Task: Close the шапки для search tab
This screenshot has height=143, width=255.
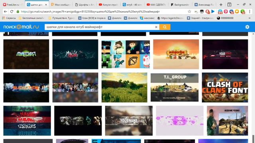Action: pyautogui.click(x=46, y=5)
